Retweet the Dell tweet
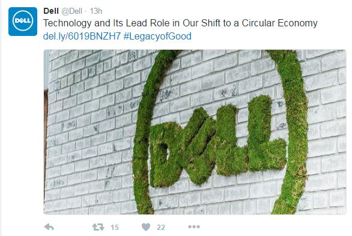 point(99,227)
